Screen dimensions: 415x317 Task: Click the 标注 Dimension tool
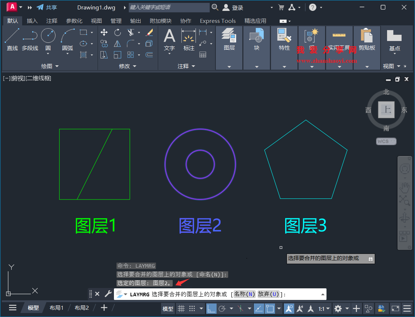[x=189, y=39]
